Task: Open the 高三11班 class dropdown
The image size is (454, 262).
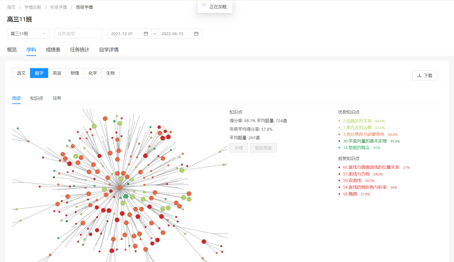Action: (28, 33)
